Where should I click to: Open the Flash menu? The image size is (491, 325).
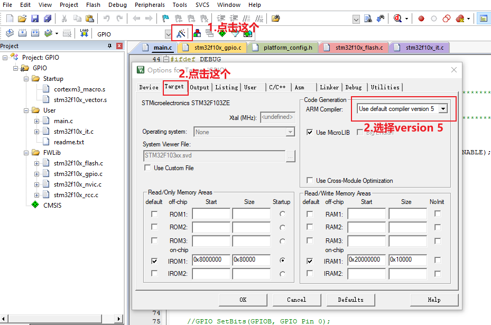pyautogui.click(x=93, y=5)
